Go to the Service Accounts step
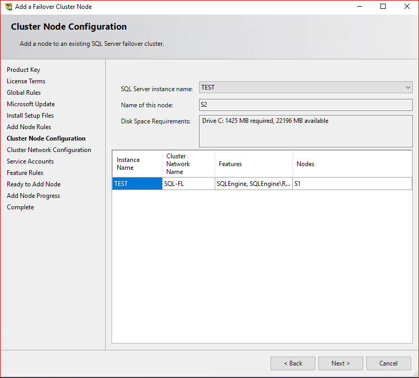419x378 pixels. (30, 161)
